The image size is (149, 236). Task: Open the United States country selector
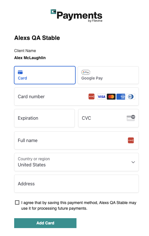click(x=76, y=162)
